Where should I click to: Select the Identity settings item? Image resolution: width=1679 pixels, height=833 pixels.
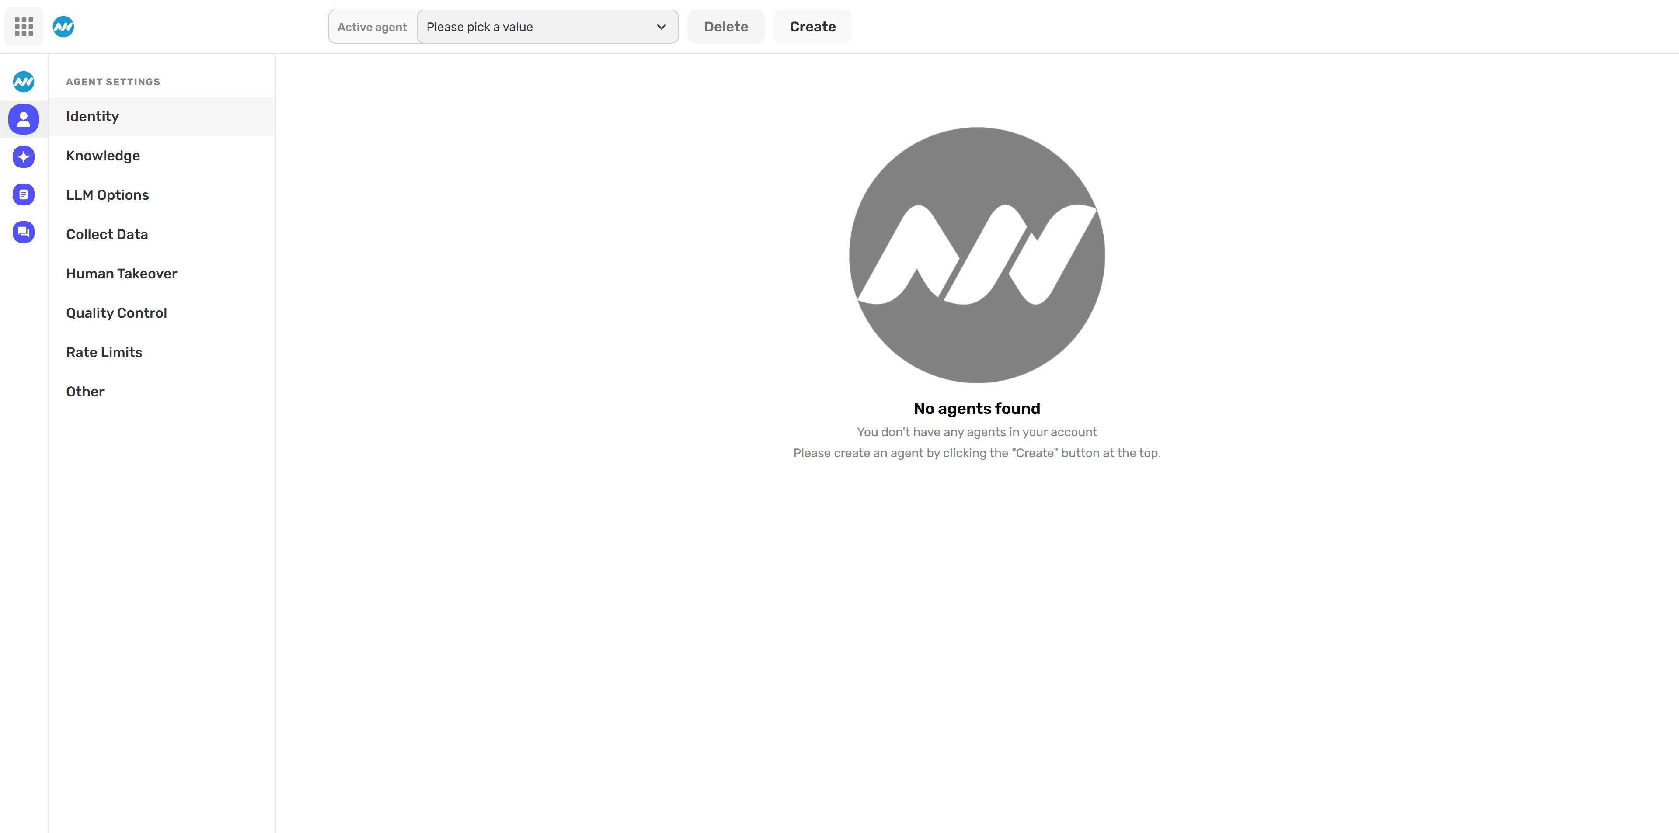[x=162, y=117]
